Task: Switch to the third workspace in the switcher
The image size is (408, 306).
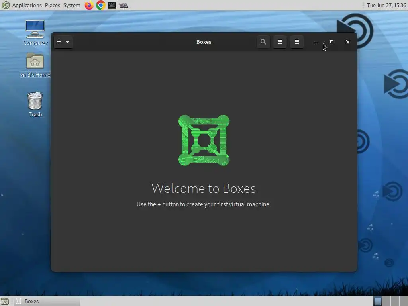Action: [x=395, y=301]
